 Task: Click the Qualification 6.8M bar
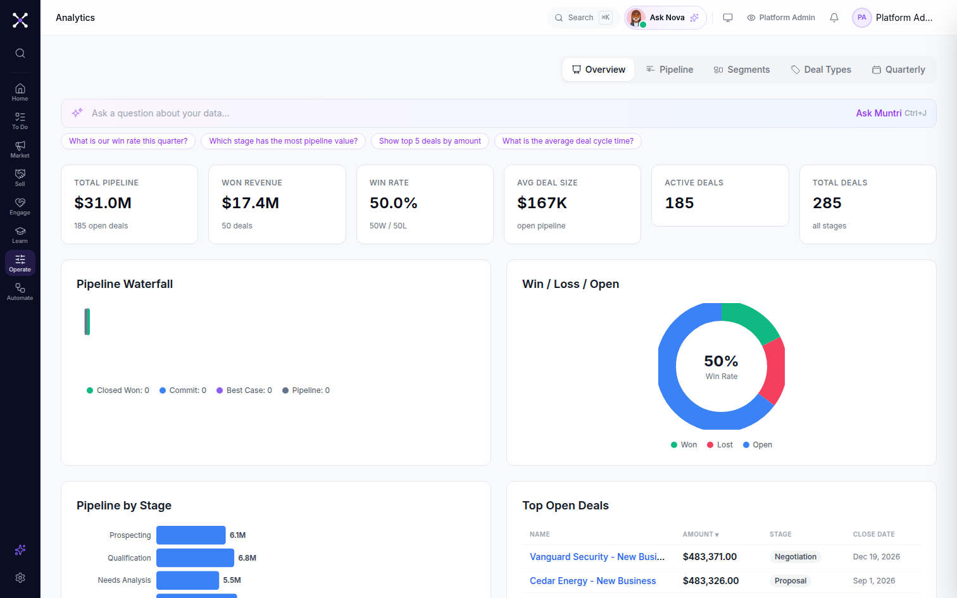click(x=195, y=558)
